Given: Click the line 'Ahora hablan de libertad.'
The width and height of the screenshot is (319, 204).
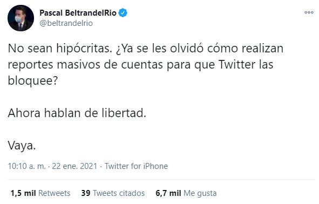Looking at the screenshot, I should [77, 113].
